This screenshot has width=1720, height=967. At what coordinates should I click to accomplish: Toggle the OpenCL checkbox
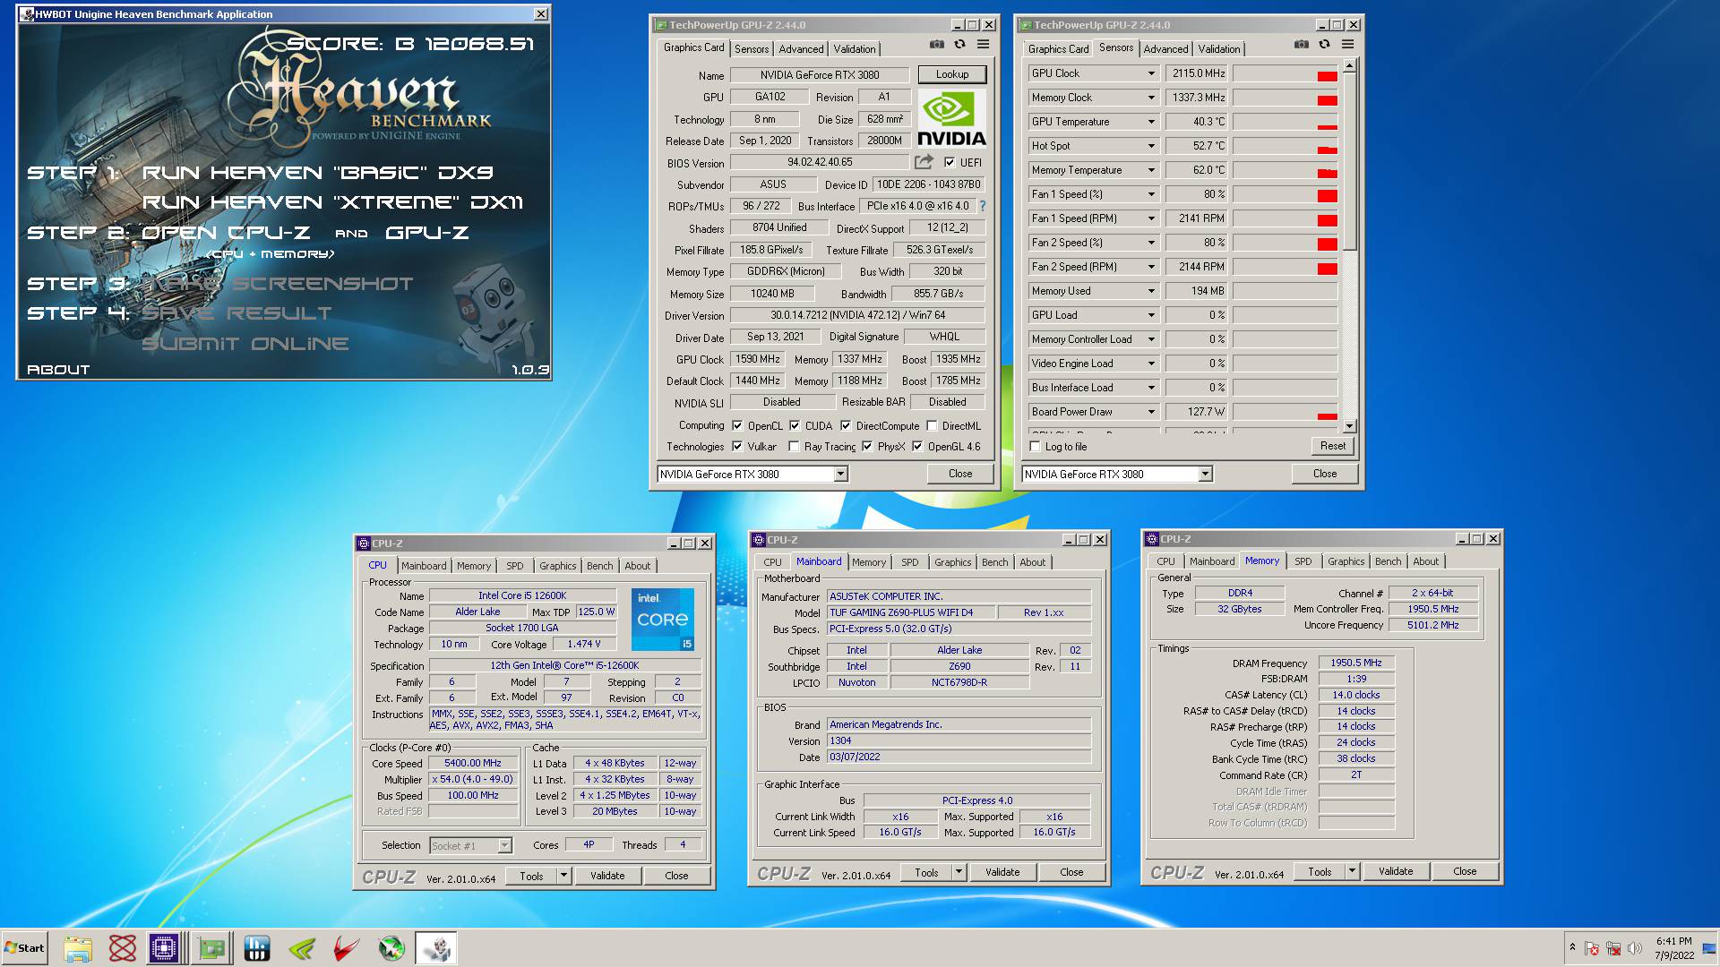pos(737,426)
